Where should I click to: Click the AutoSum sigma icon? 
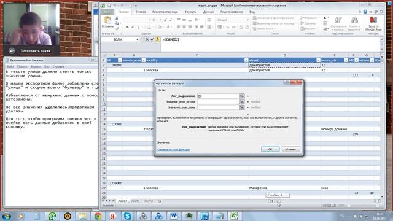[x=325, y=18]
